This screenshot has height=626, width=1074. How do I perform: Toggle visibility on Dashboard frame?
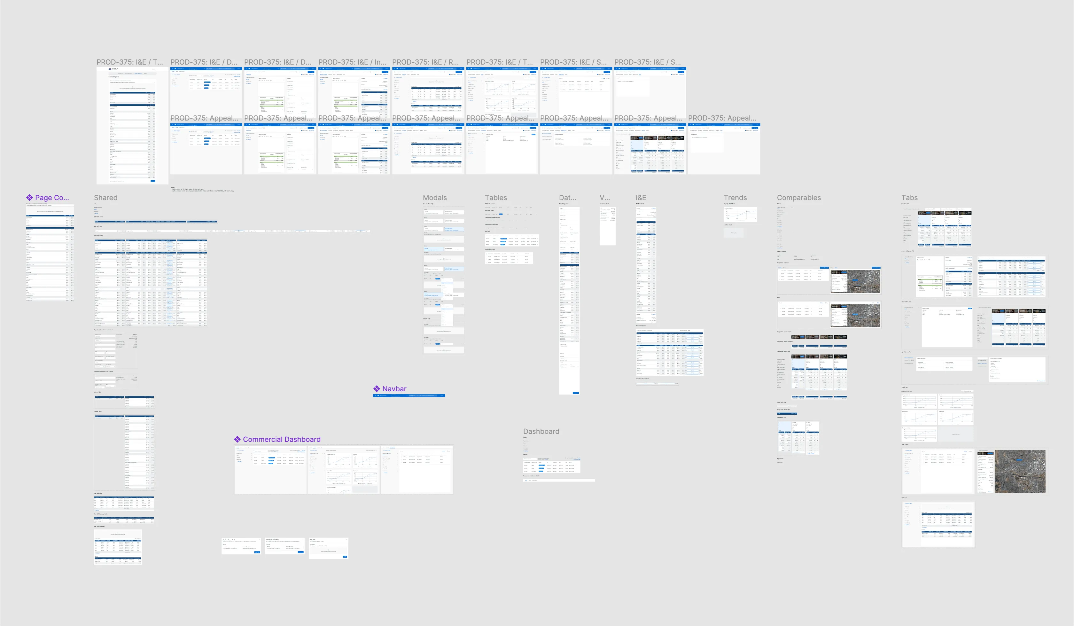pos(541,431)
